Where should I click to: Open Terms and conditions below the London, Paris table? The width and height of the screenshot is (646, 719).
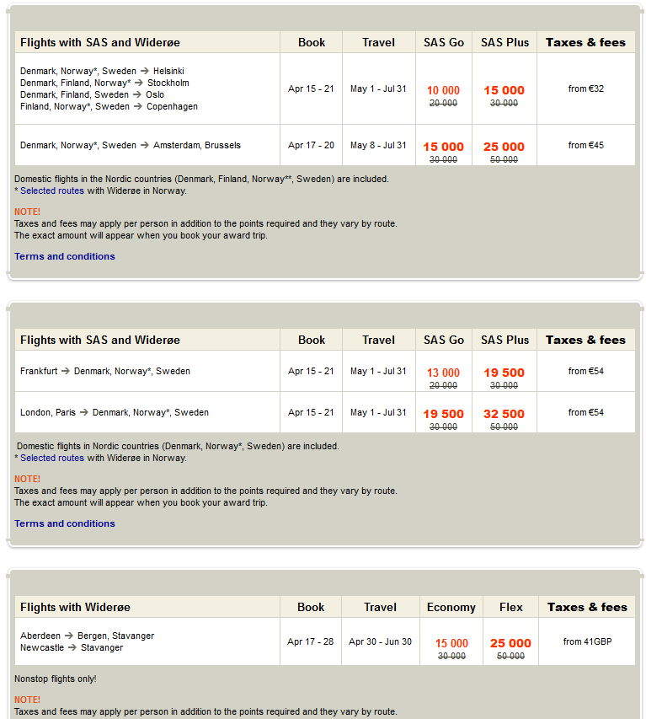point(65,523)
